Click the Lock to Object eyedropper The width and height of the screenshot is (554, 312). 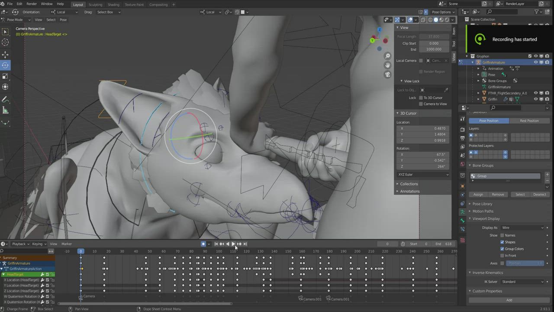tap(446, 90)
